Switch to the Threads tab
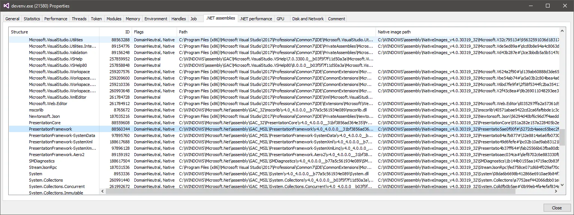The height and width of the screenshot is (215, 574). [79, 19]
